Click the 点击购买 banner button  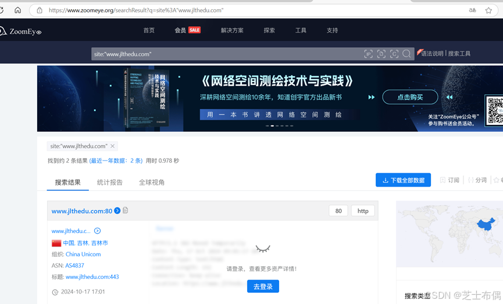tap(410, 97)
